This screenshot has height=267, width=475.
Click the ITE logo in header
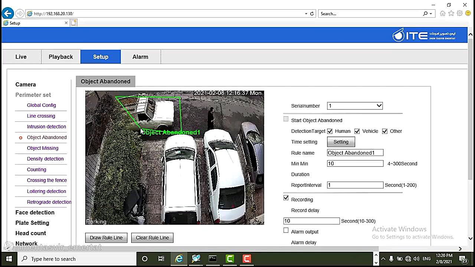click(424, 35)
